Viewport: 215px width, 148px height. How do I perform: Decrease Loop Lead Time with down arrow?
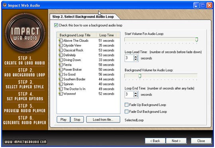point(136,59)
